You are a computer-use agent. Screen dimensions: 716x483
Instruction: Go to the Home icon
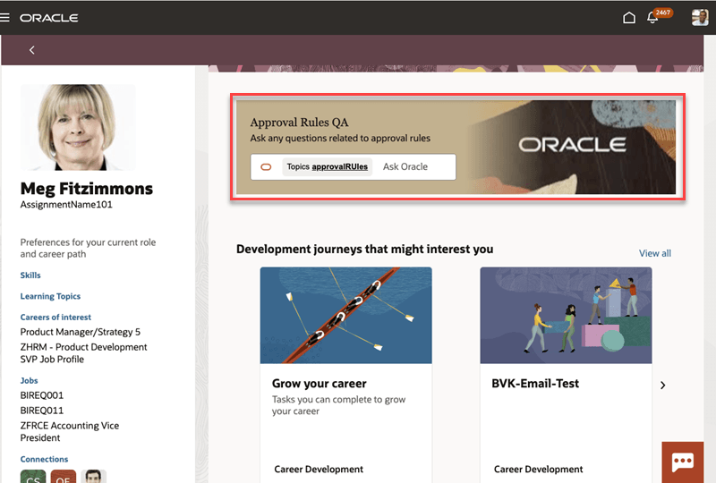coord(629,17)
